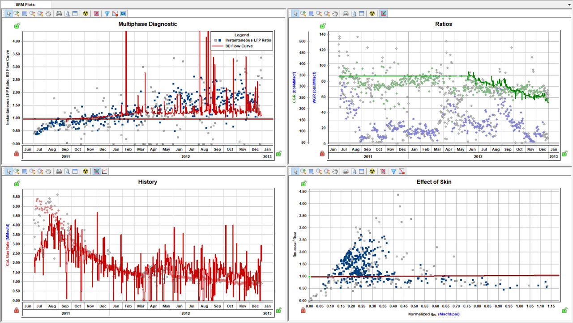Select the zoom-in magnifier in Effect of Skin toolbar
The width and height of the screenshot is (573, 323).
click(303, 171)
